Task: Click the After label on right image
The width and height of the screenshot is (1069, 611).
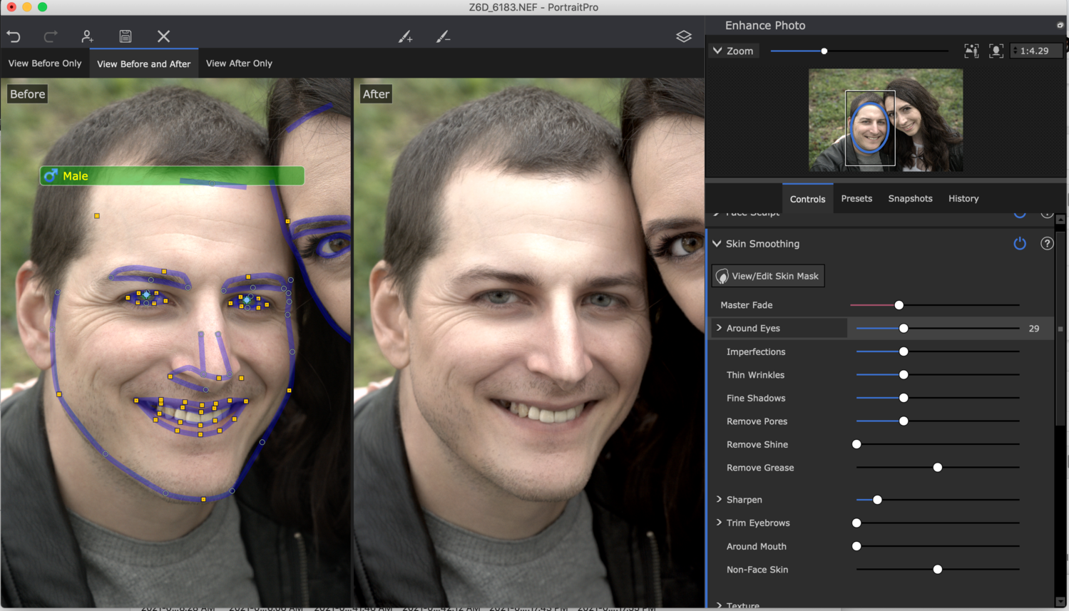Action: tap(376, 94)
